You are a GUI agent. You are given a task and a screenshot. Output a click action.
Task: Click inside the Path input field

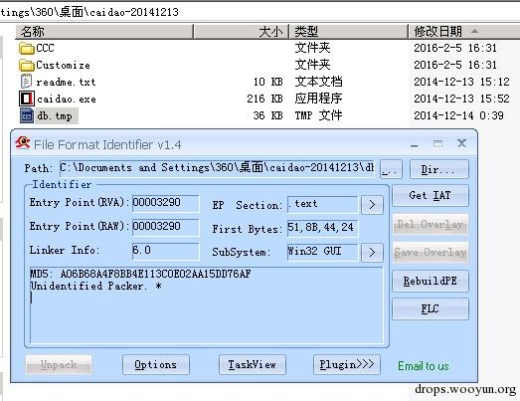coord(217,168)
